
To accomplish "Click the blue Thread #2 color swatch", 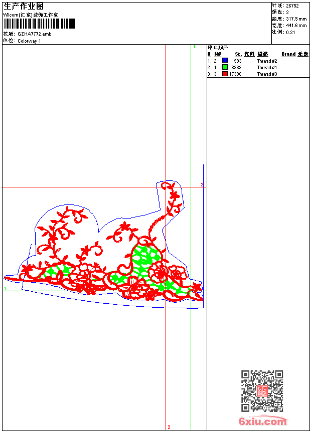I will point(225,61).
